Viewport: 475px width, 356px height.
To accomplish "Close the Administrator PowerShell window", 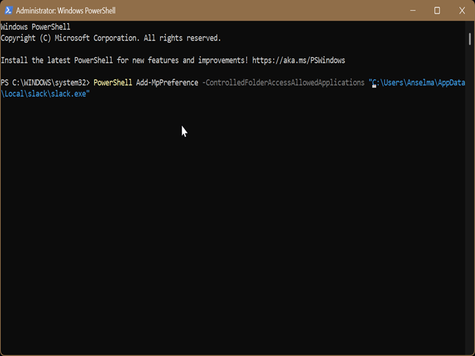I will point(461,11).
